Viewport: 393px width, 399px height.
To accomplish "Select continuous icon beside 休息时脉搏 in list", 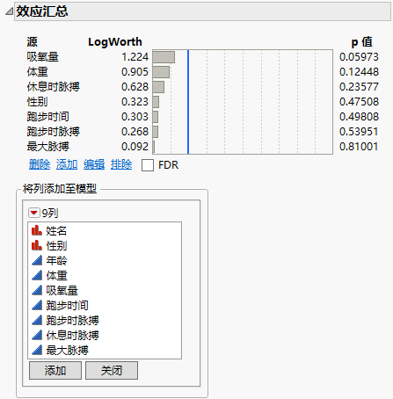I will coord(37,335).
